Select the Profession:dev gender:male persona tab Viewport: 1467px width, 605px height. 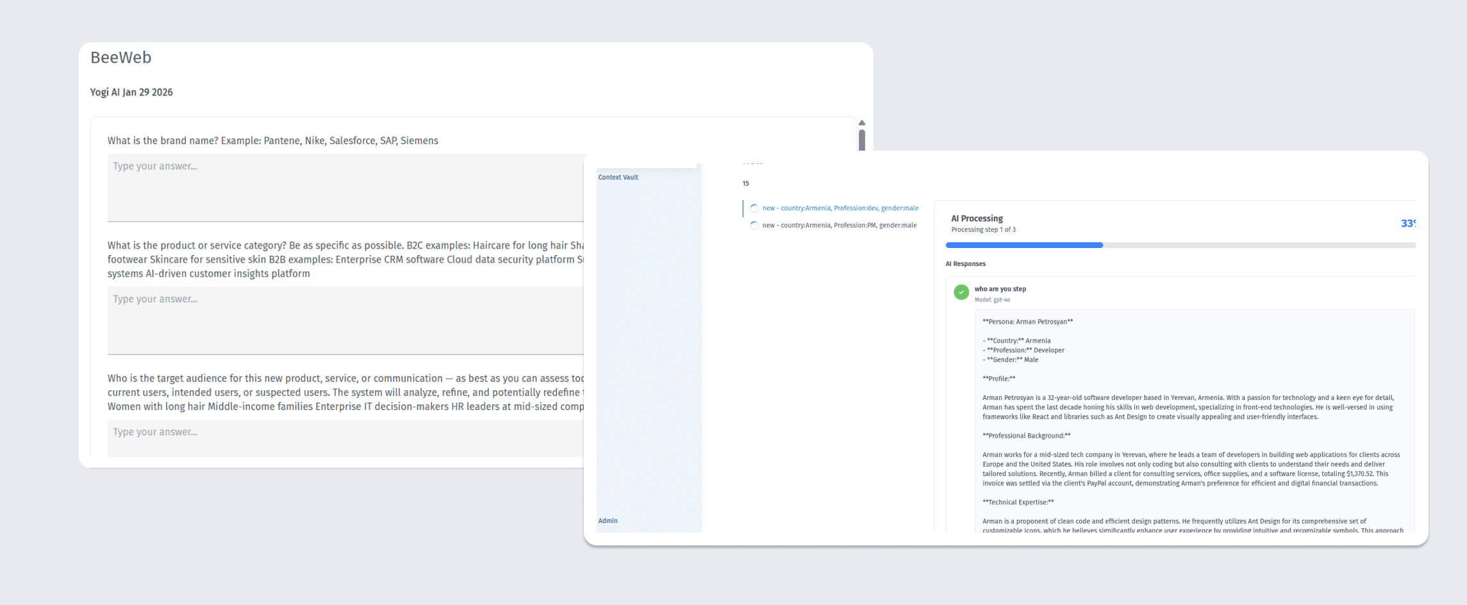[x=840, y=208]
